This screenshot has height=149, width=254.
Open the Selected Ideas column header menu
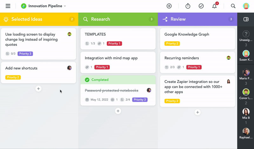point(27,19)
